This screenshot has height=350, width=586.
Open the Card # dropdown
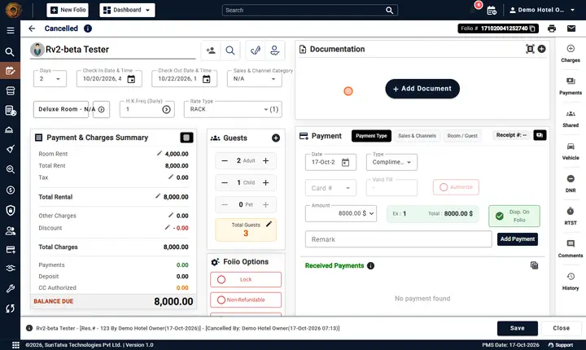pyautogui.click(x=330, y=188)
